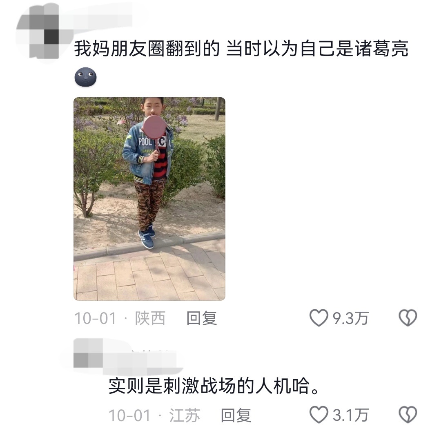Select the comment text 我妈朋友圈翻到的
441x440 pixels.
click(147, 49)
